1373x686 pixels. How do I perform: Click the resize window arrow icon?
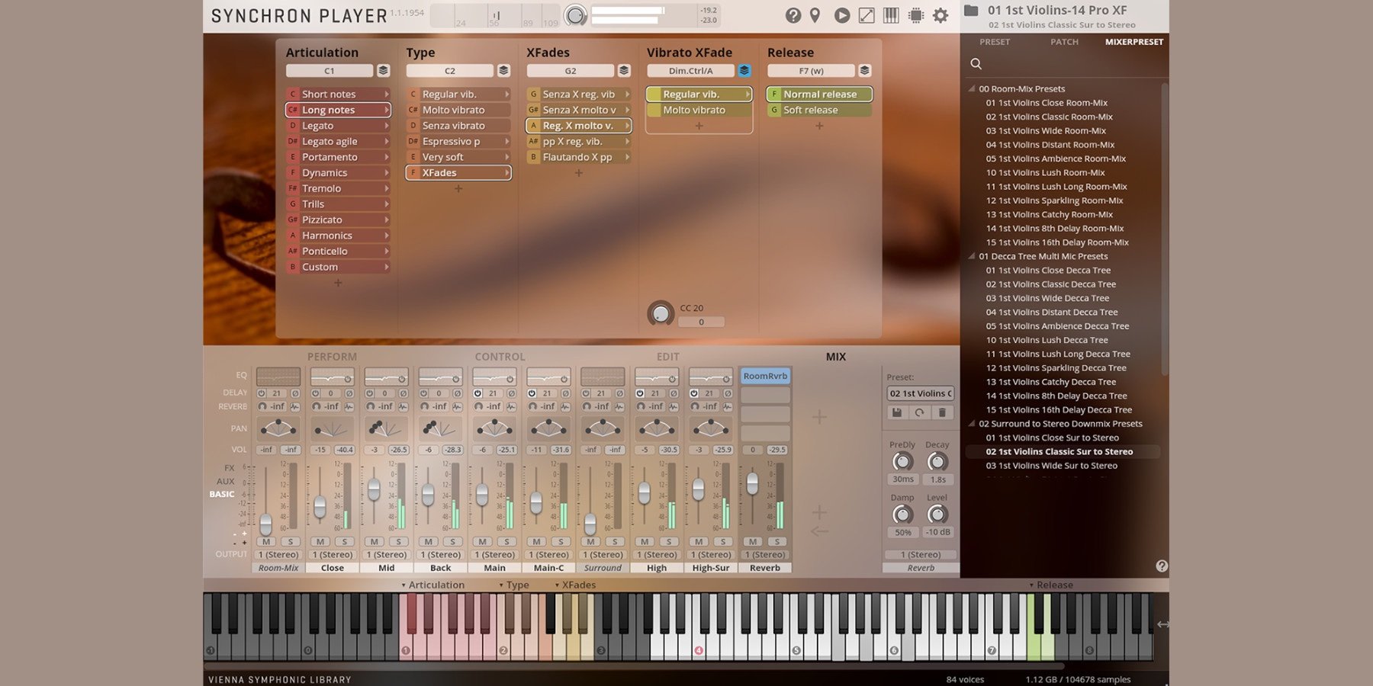pyautogui.click(x=867, y=15)
